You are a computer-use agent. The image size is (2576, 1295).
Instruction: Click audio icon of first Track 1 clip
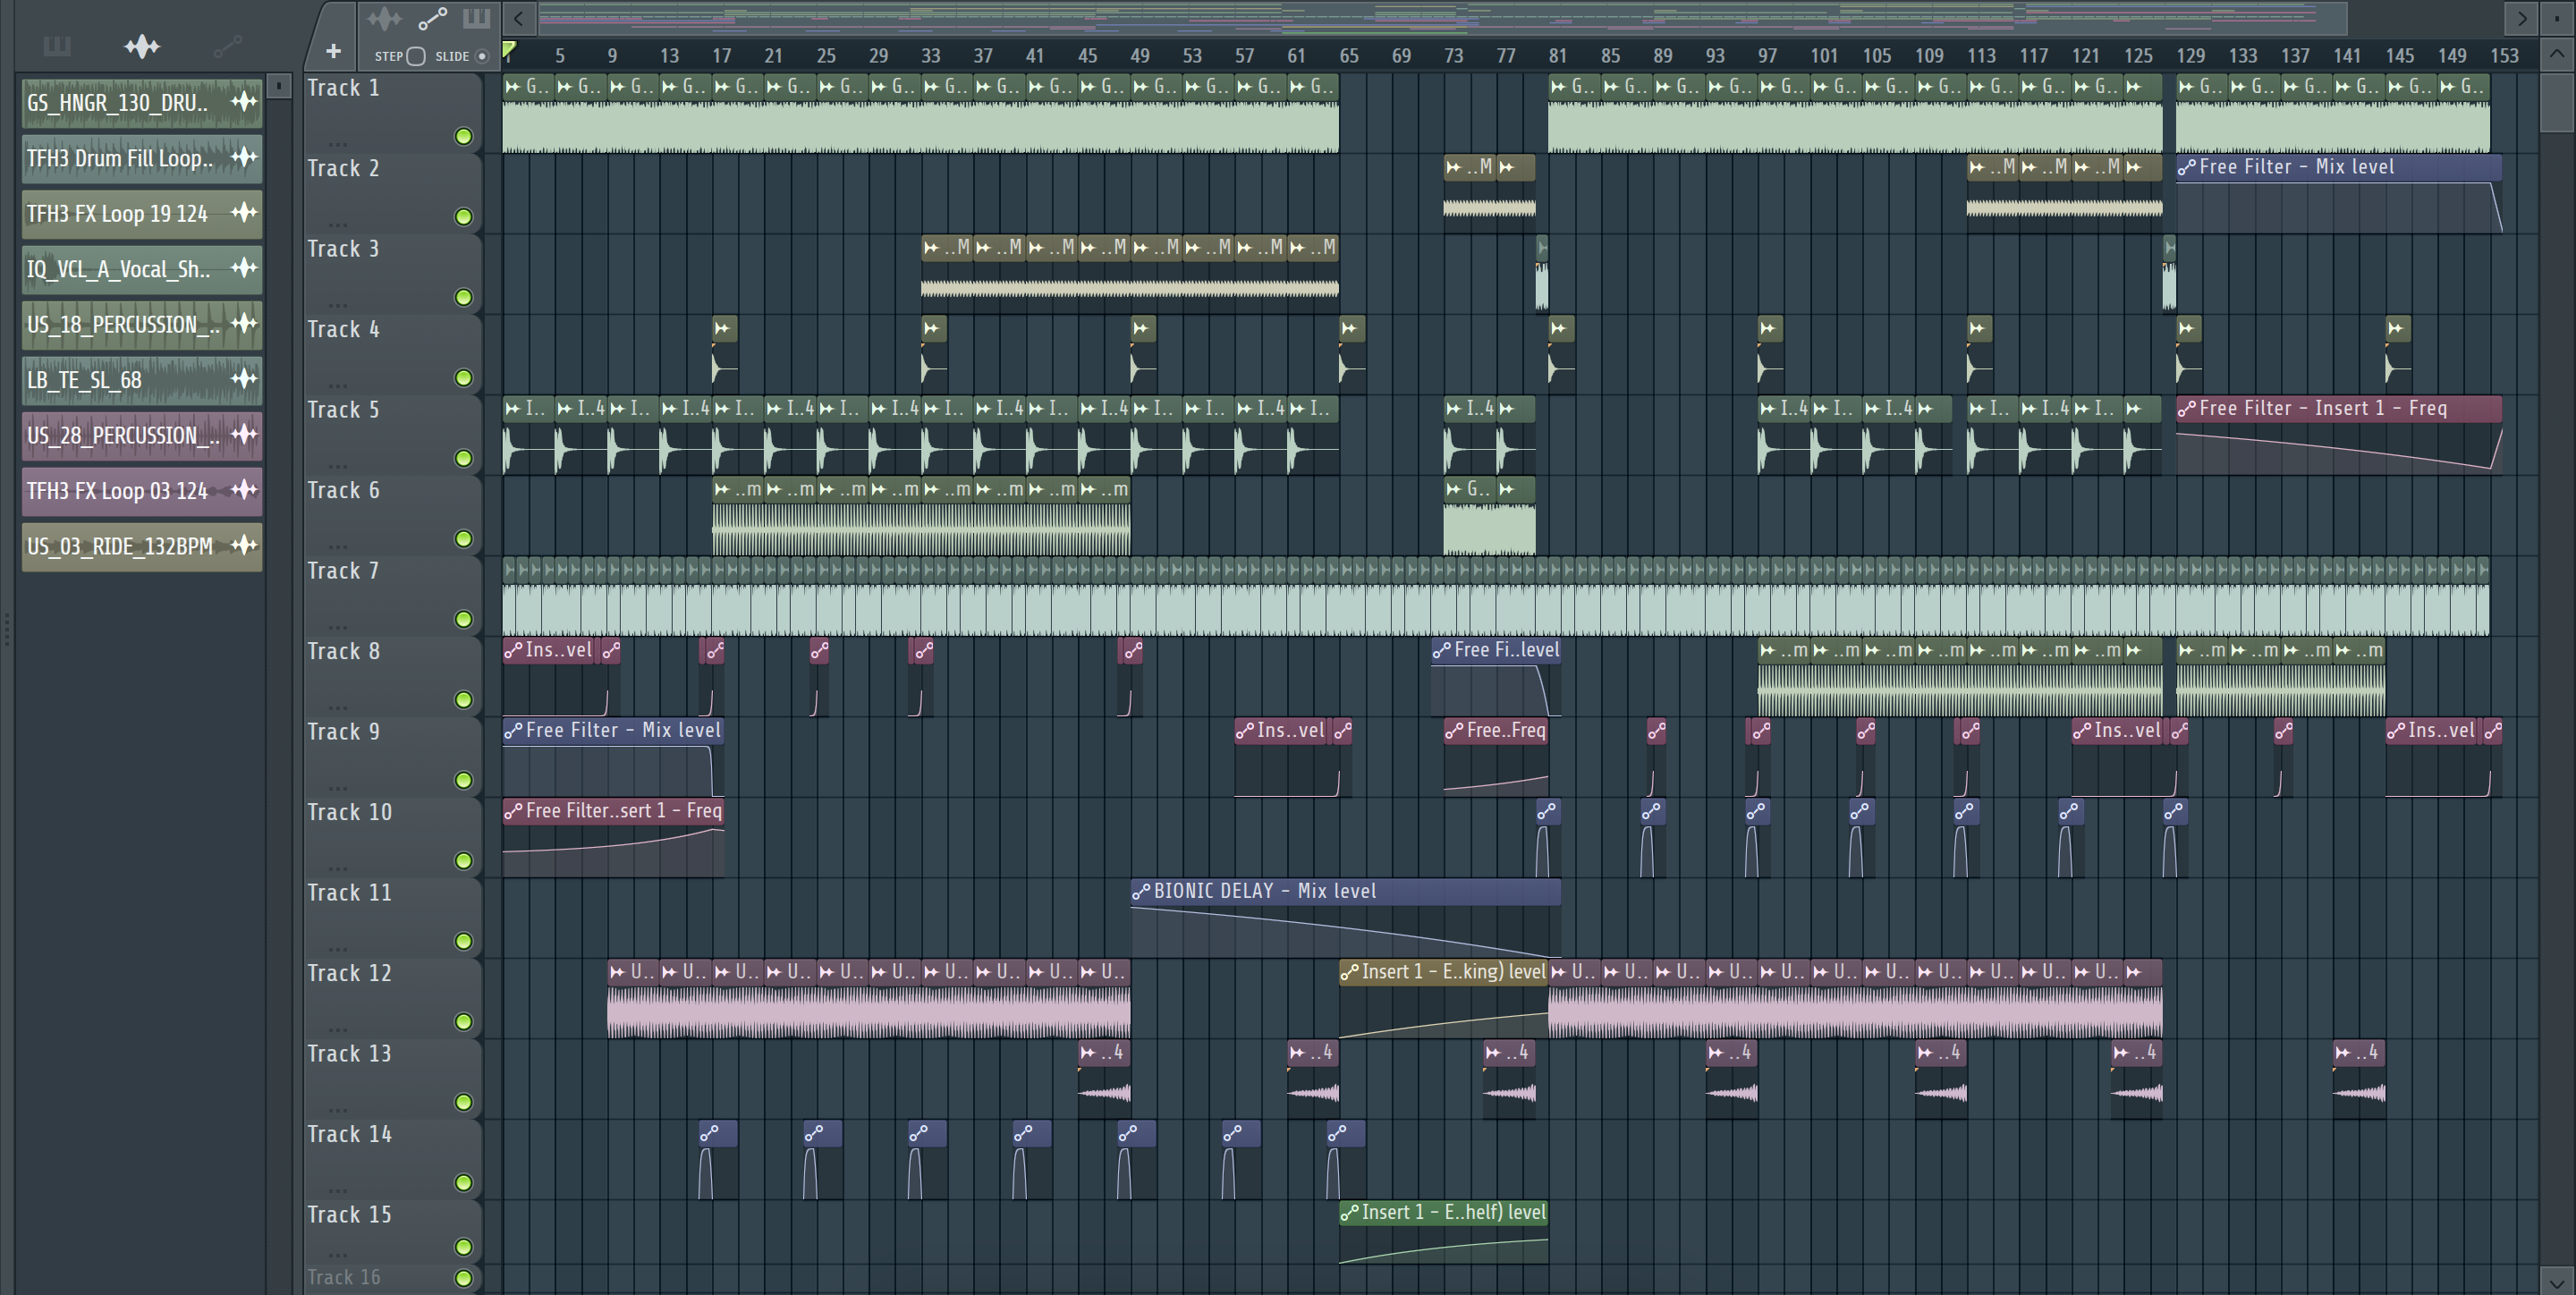coord(513,87)
